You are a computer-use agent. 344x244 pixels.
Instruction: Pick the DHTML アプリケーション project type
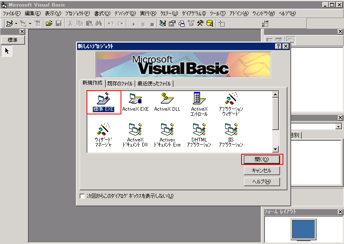[199, 130]
